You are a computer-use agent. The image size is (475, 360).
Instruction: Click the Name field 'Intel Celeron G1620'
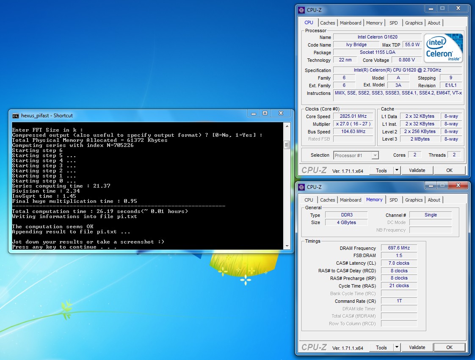(x=378, y=37)
